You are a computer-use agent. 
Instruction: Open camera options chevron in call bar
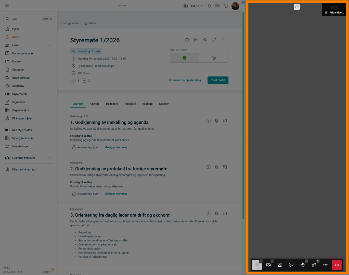click(272, 261)
